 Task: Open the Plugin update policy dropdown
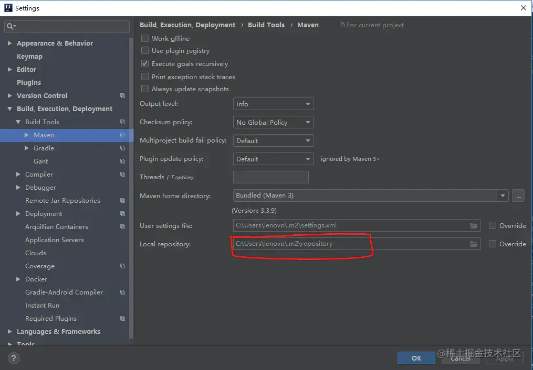[273, 159]
